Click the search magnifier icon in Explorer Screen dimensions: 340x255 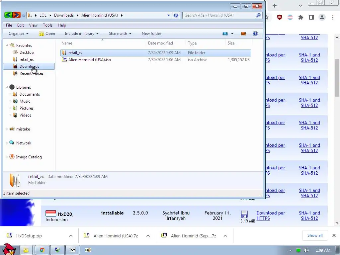pyautogui.click(x=258, y=15)
